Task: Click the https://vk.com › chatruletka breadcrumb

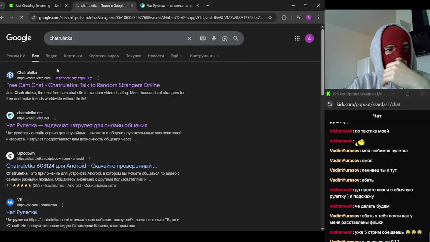Action: [37, 205]
